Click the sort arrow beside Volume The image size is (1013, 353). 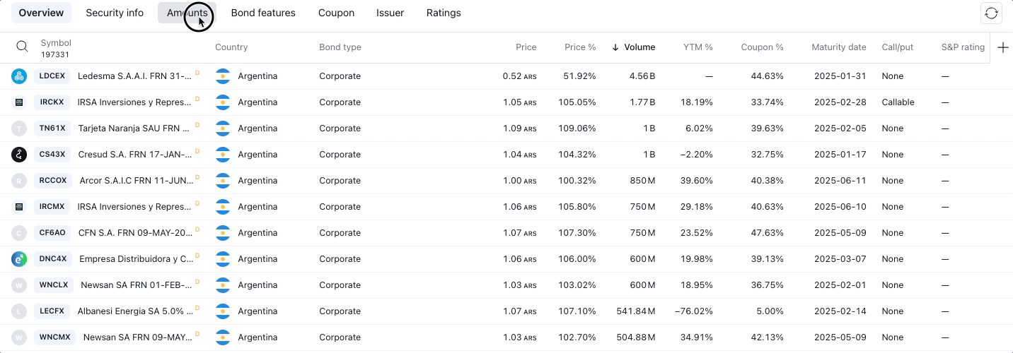click(615, 47)
